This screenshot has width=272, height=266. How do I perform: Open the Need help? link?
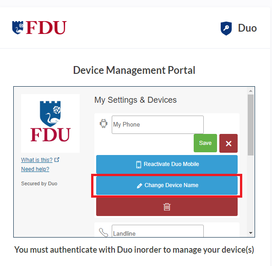click(35, 169)
